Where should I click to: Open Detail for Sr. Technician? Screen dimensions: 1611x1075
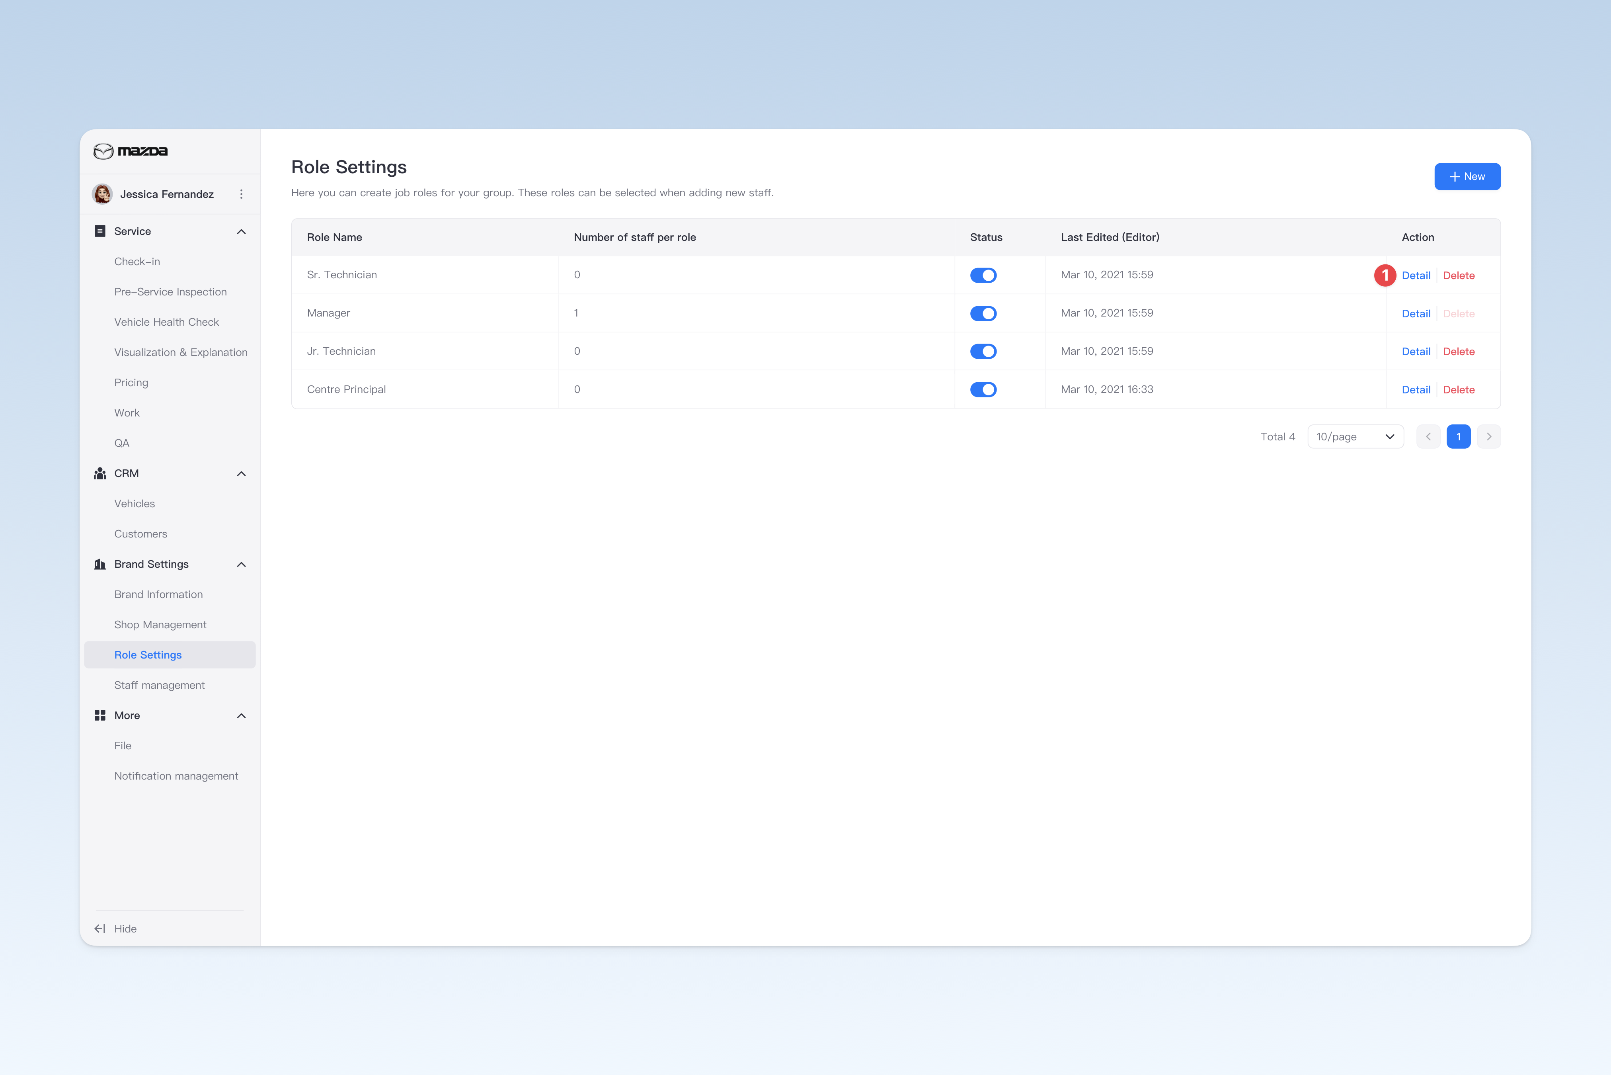[1416, 275]
